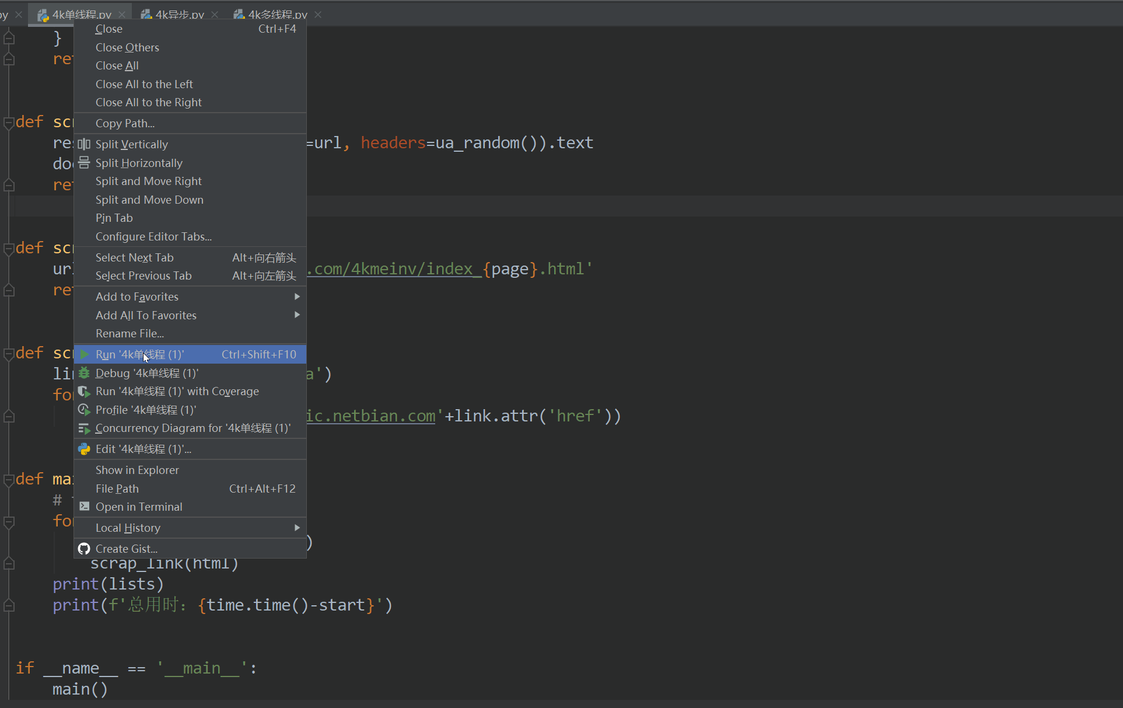The width and height of the screenshot is (1123, 708).
Task: Expand the Local History submenu arrow
Action: (297, 528)
